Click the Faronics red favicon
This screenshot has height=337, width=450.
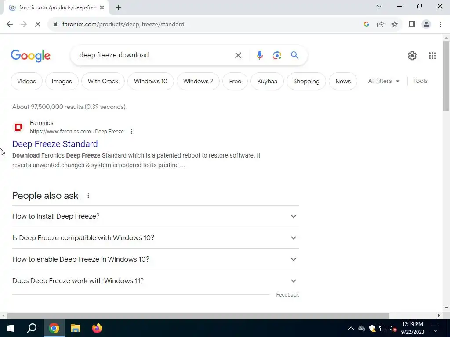pyautogui.click(x=18, y=127)
